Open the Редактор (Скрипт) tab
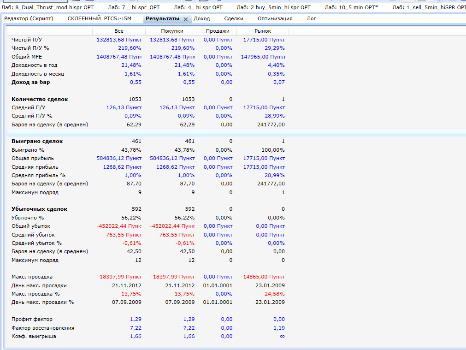Viewport: 466px width, 350px height. [x=29, y=19]
